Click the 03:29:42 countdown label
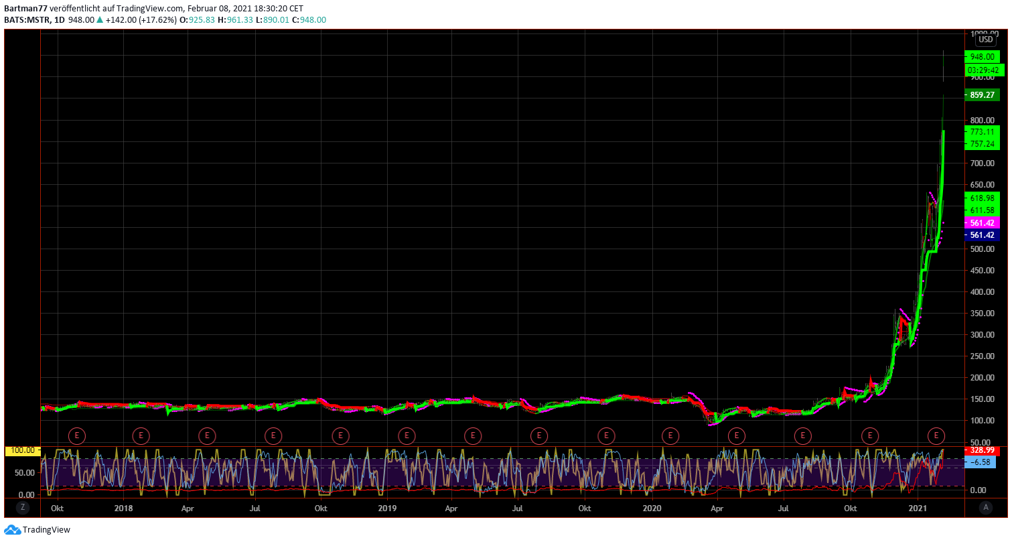The image size is (1012, 542). tap(984, 70)
